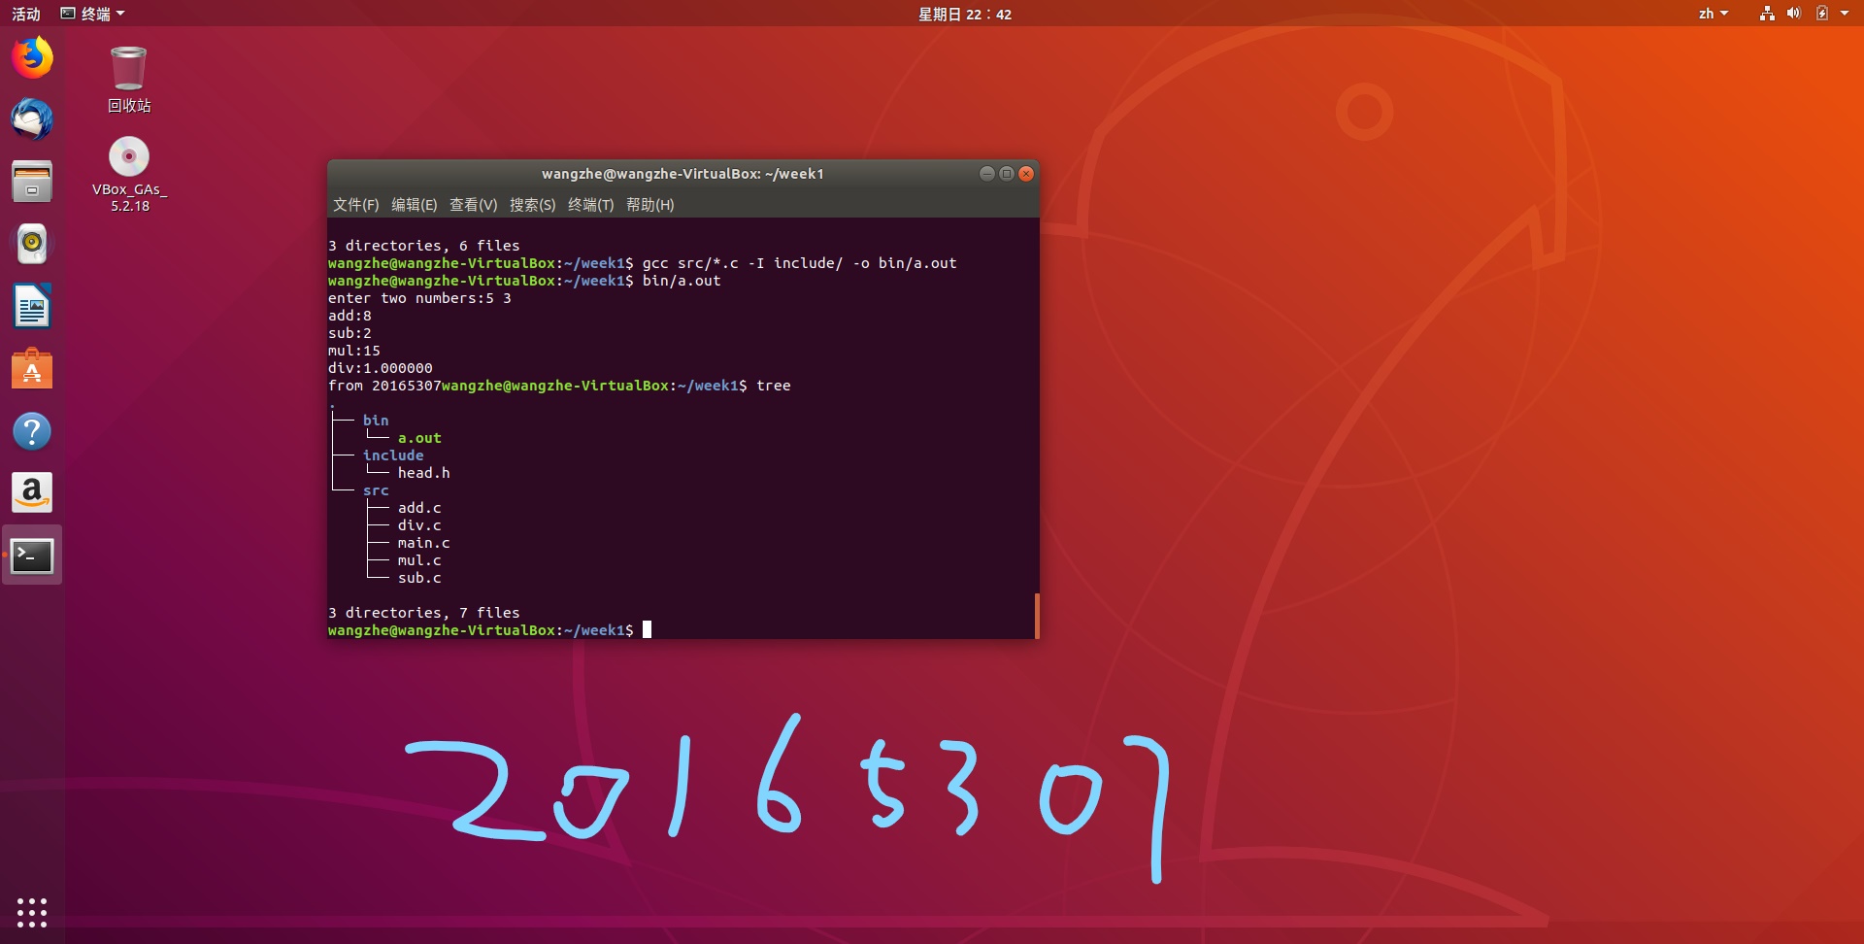
Task: Show applications grid
Action: click(32, 912)
